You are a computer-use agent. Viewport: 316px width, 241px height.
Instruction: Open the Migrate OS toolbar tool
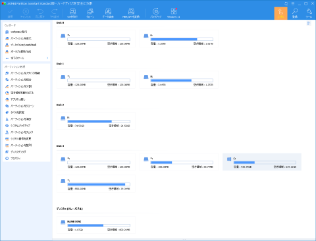(72, 13)
